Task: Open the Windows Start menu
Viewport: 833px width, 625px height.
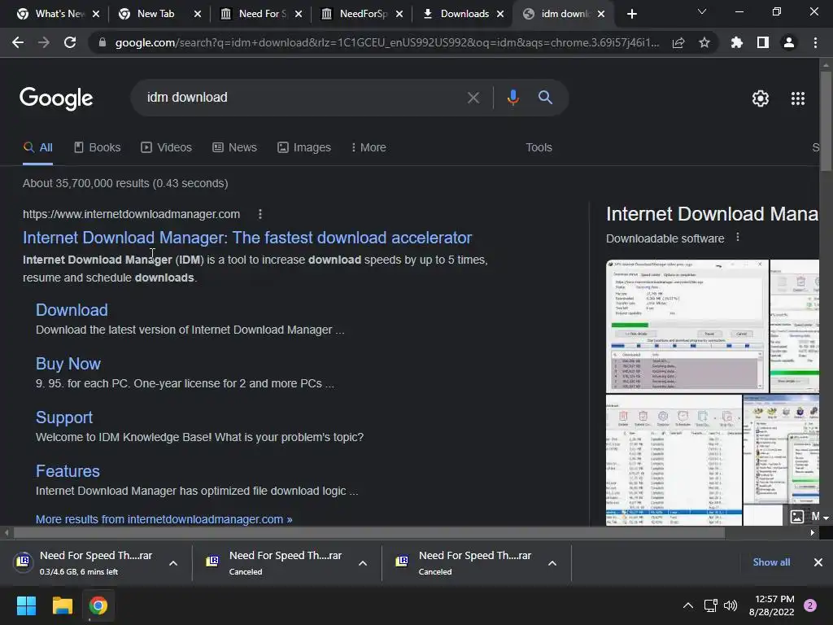Action: (x=26, y=605)
